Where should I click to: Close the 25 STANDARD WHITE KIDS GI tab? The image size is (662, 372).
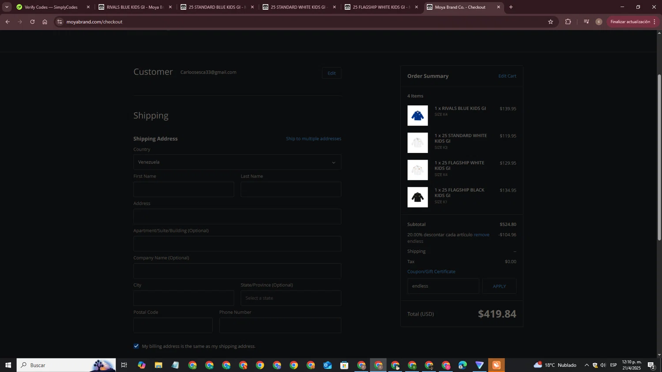pyautogui.click(x=334, y=7)
